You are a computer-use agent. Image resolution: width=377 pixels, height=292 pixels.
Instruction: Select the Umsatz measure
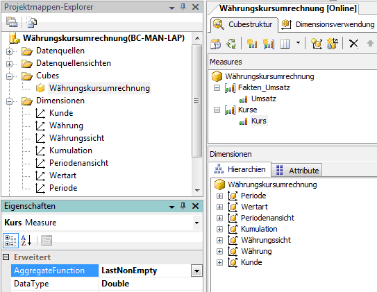pyautogui.click(x=264, y=98)
